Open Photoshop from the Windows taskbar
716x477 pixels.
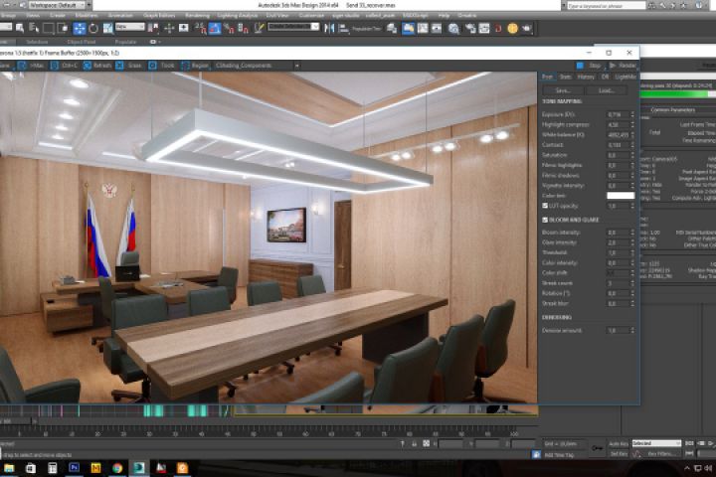tap(74, 468)
